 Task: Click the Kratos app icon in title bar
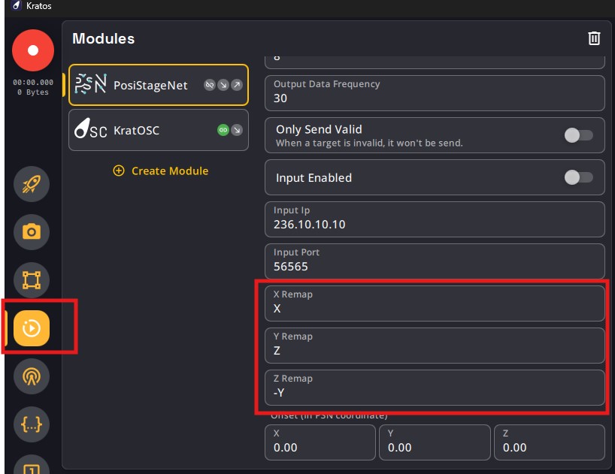[x=16, y=5]
